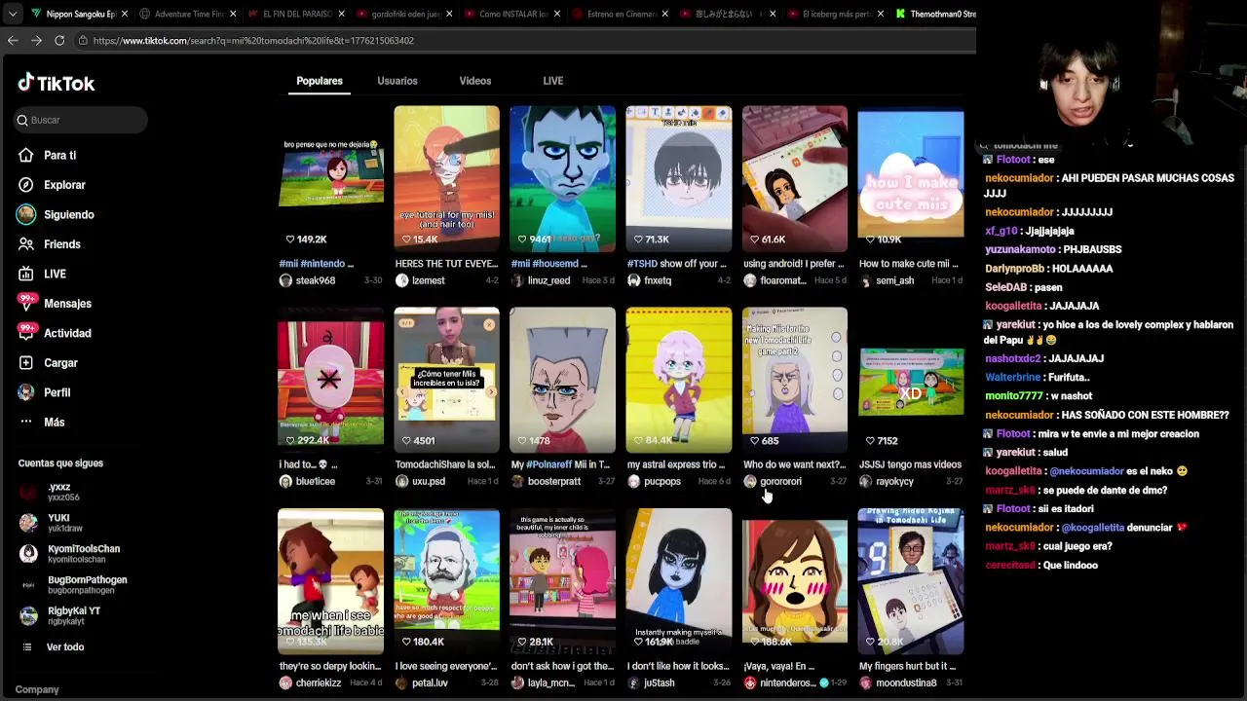Open video with 149.2K likes
The image size is (1247, 701).
point(330,178)
